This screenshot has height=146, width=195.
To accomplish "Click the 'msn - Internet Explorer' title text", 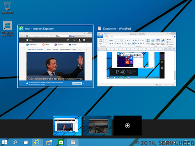I will [39, 29].
